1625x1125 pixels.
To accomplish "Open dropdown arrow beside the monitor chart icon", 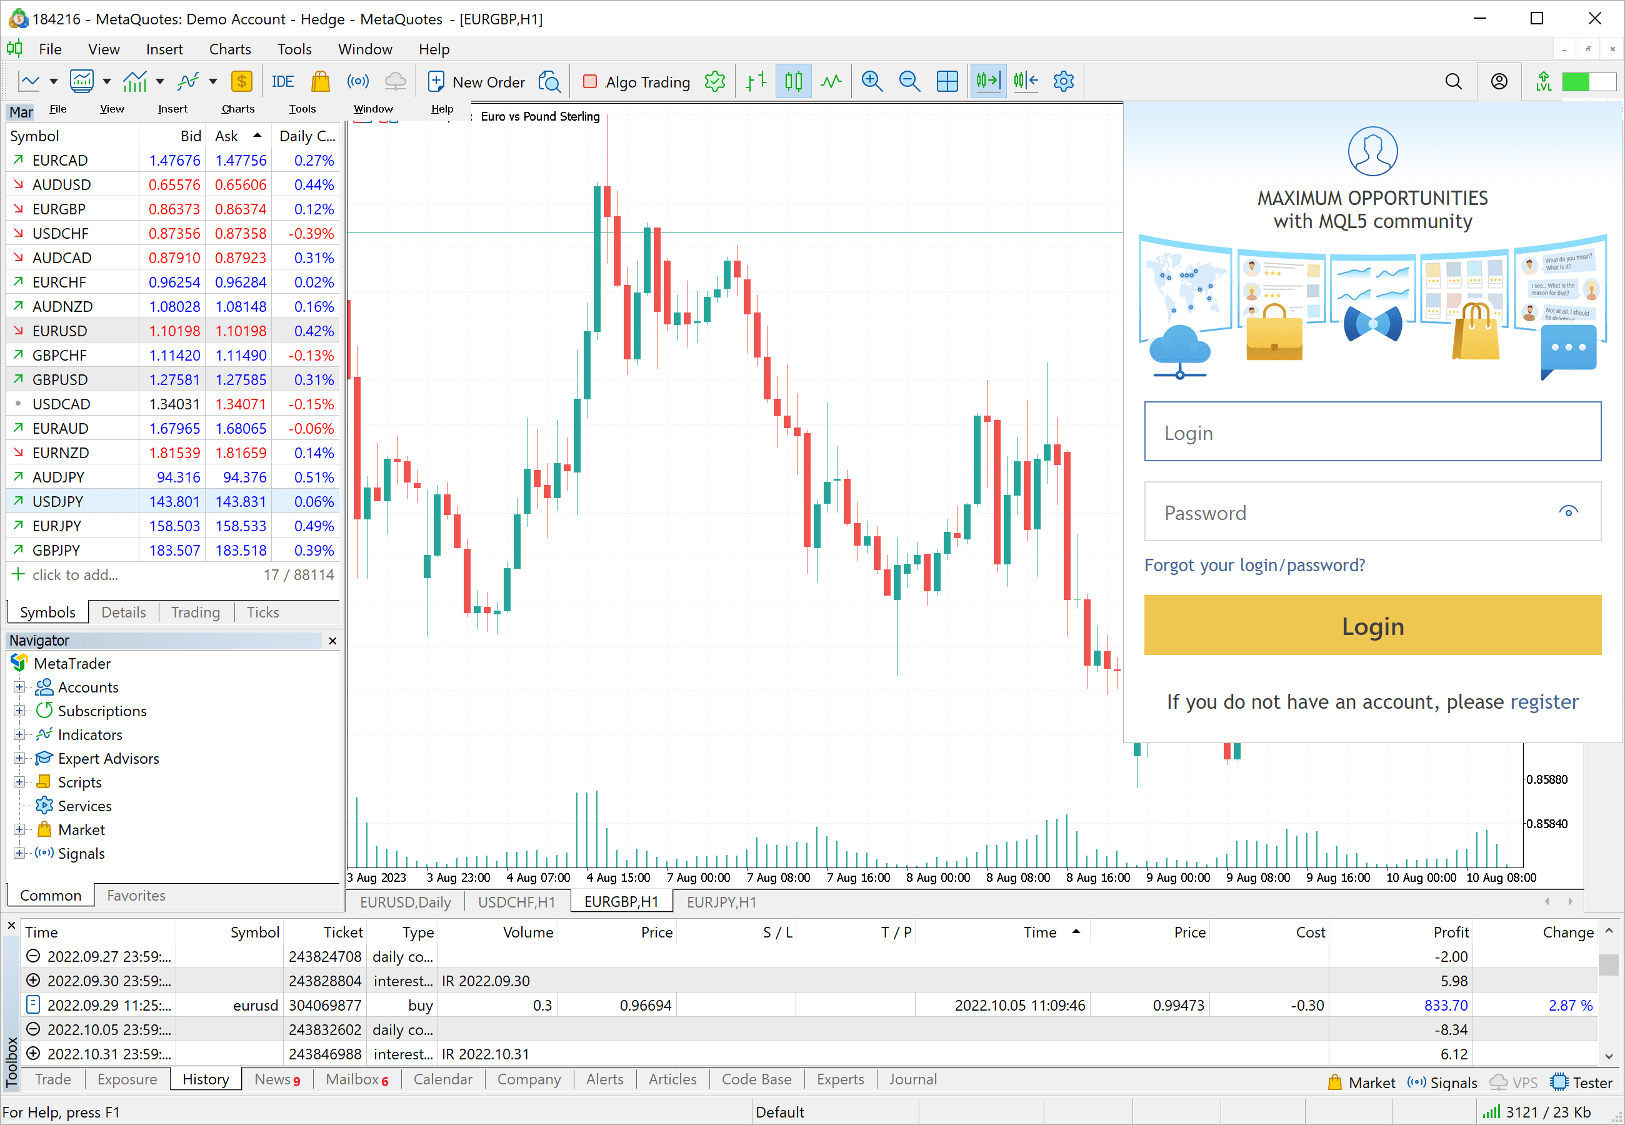I will [107, 82].
